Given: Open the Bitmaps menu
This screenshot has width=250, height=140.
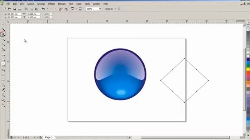Looking at the screenshot, I should (62, 4).
